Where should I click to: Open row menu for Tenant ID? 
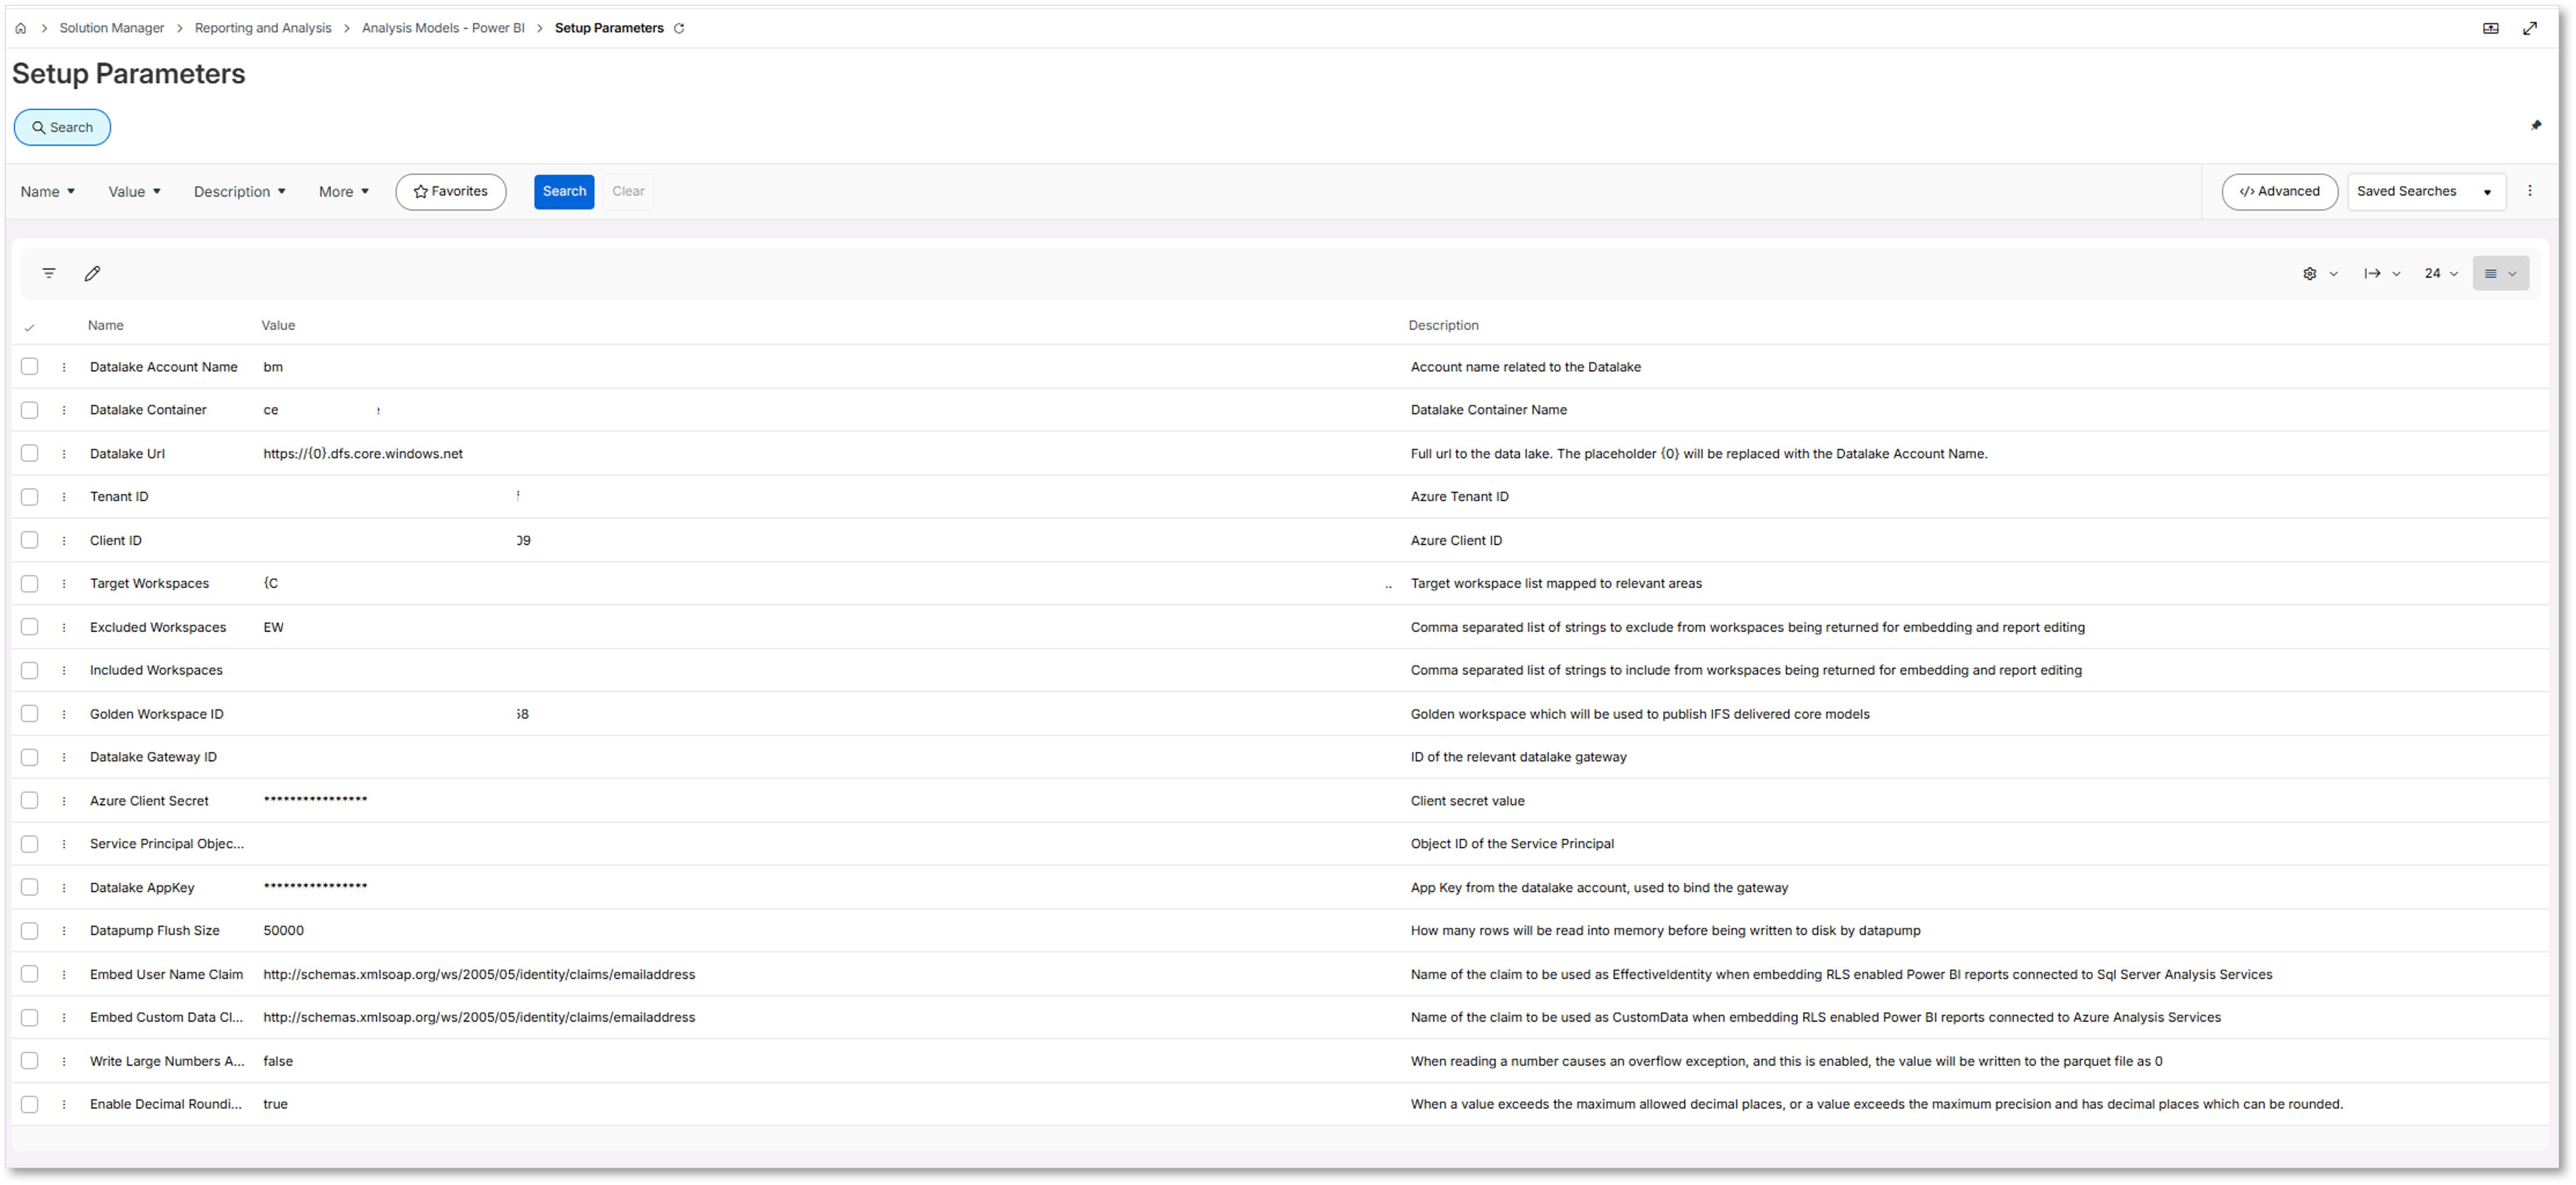(64, 497)
